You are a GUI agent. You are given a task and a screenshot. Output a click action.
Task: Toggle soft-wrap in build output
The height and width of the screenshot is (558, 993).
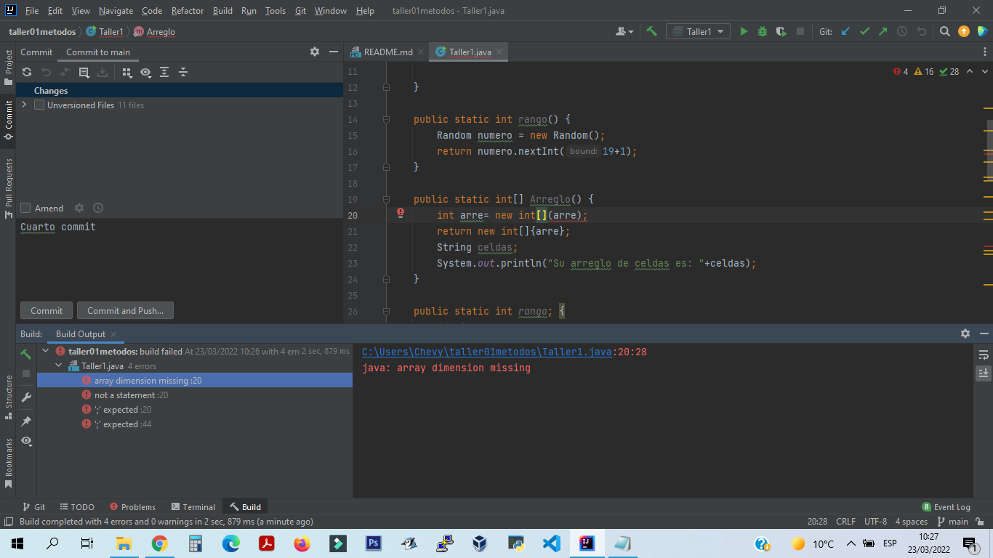[984, 355]
